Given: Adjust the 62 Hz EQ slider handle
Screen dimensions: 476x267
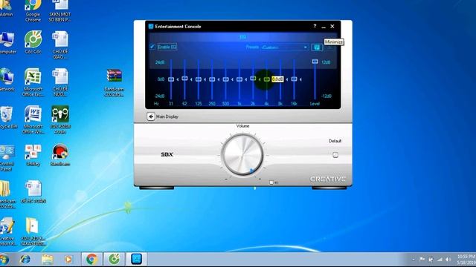Looking at the screenshot, I should click(x=184, y=79).
